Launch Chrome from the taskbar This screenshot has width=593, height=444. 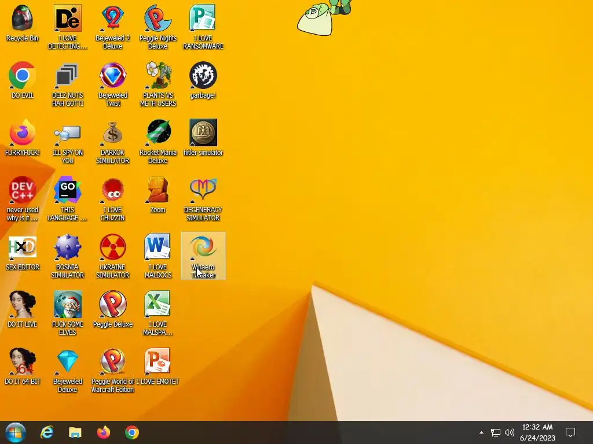click(132, 432)
